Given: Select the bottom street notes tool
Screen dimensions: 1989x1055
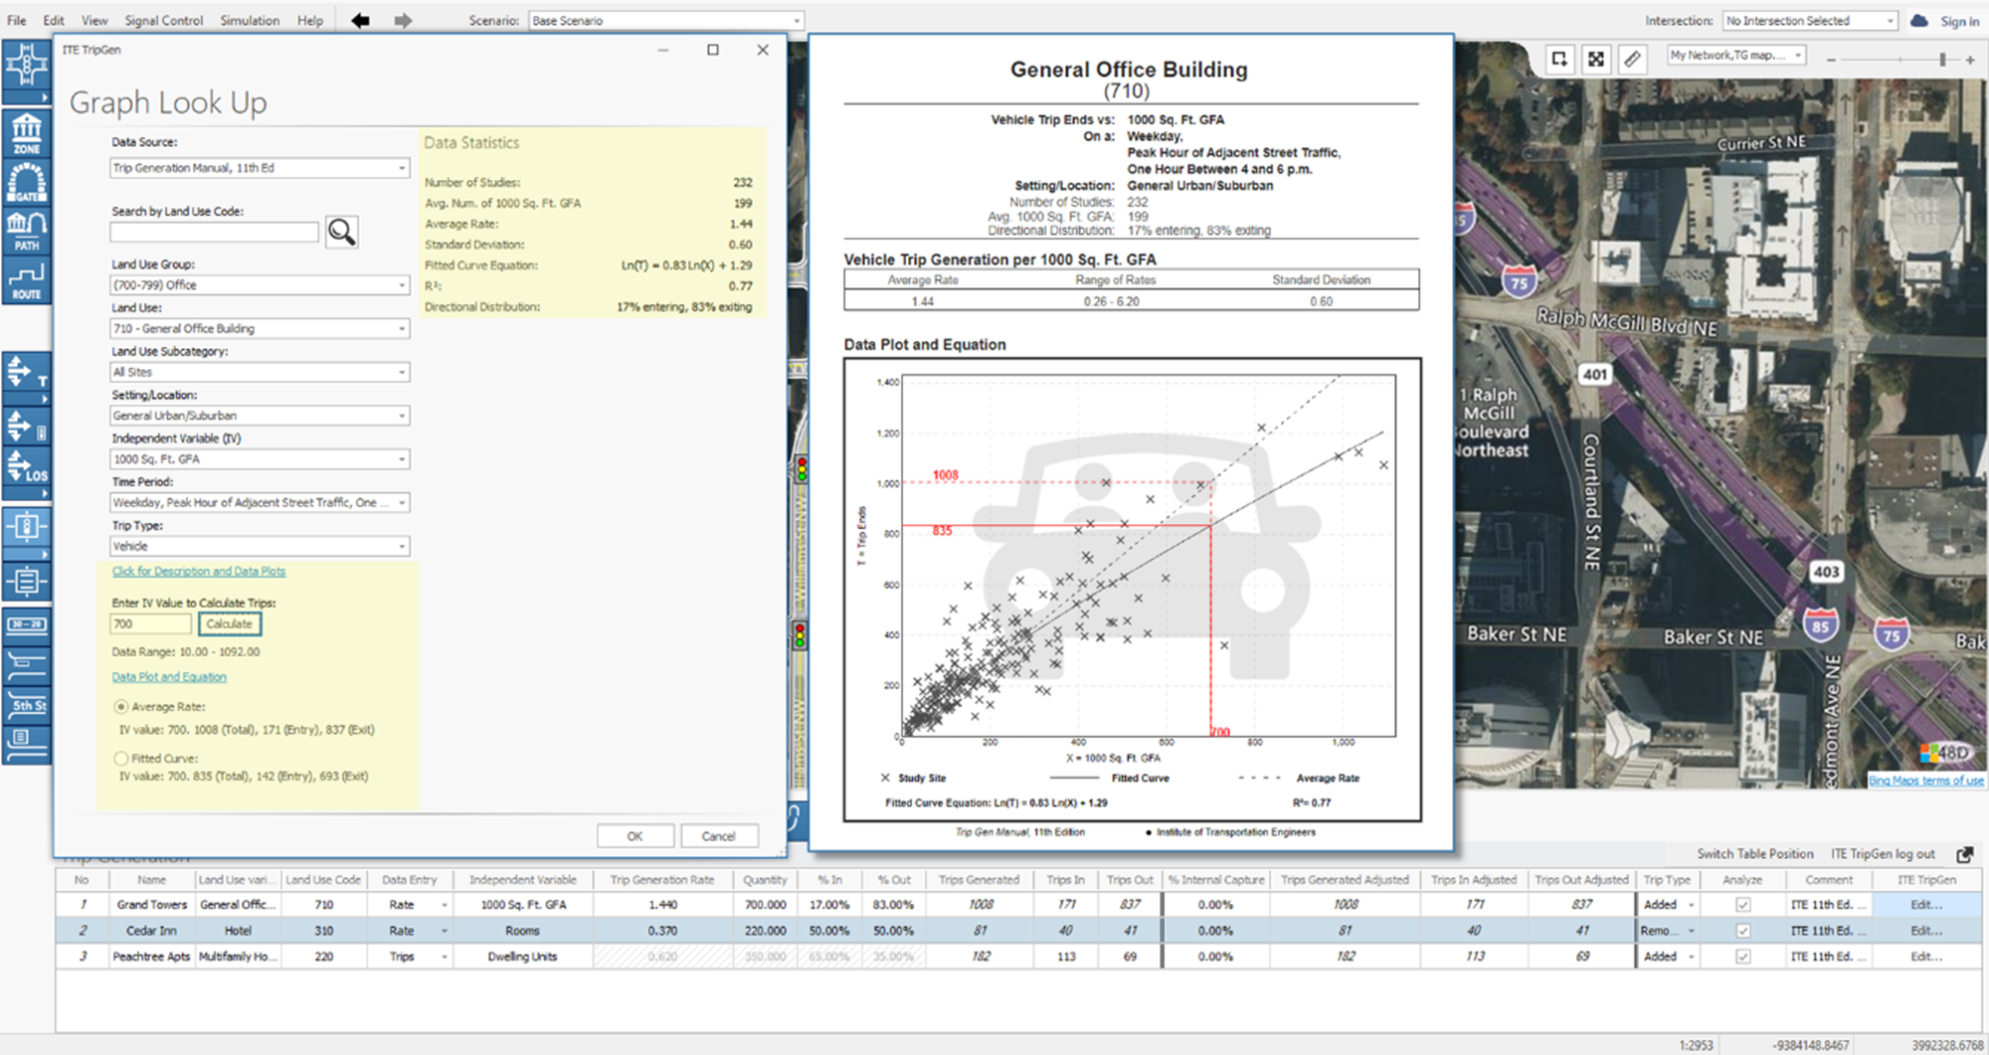Looking at the screenshot, I should tap(27, 743).
